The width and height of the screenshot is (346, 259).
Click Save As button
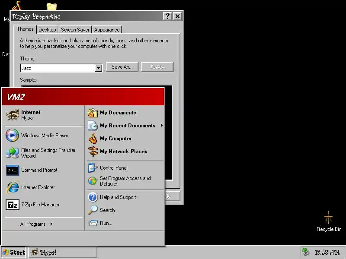122,67
